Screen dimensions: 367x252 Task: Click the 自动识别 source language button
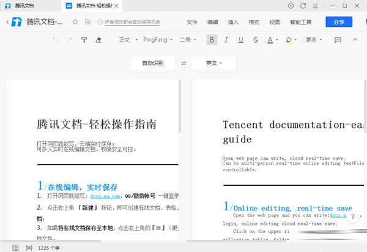[x=153, y=63]
